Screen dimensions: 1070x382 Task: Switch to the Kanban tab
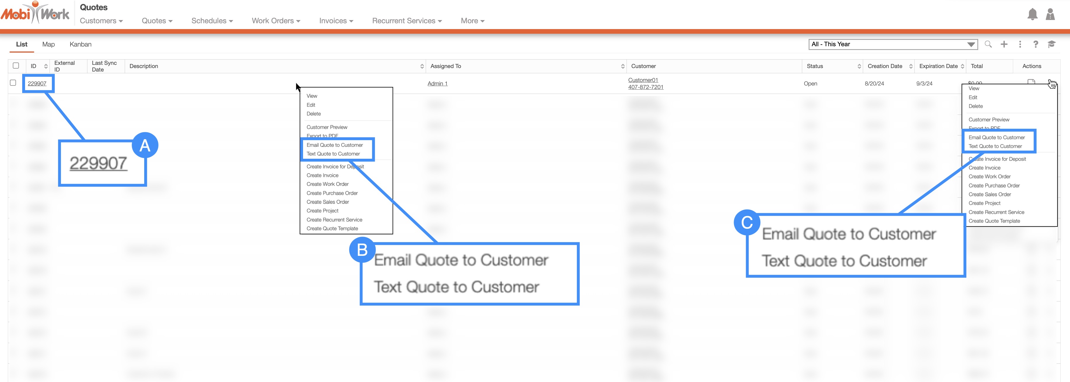click(80, 44)
